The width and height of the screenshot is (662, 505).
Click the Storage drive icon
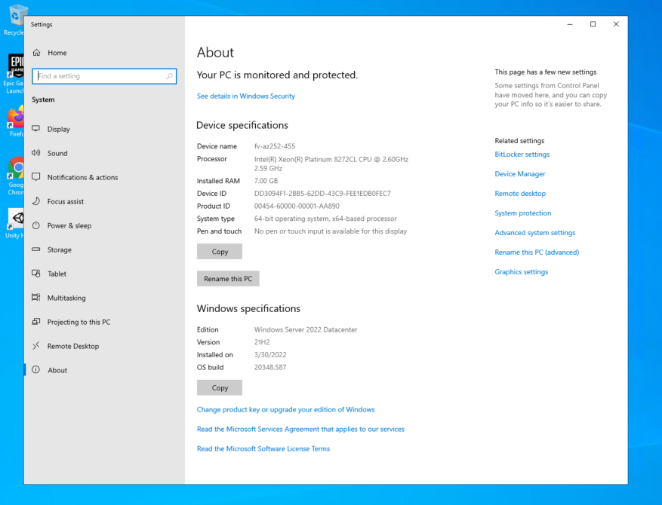pyautogui.click(x=36, y=249)
